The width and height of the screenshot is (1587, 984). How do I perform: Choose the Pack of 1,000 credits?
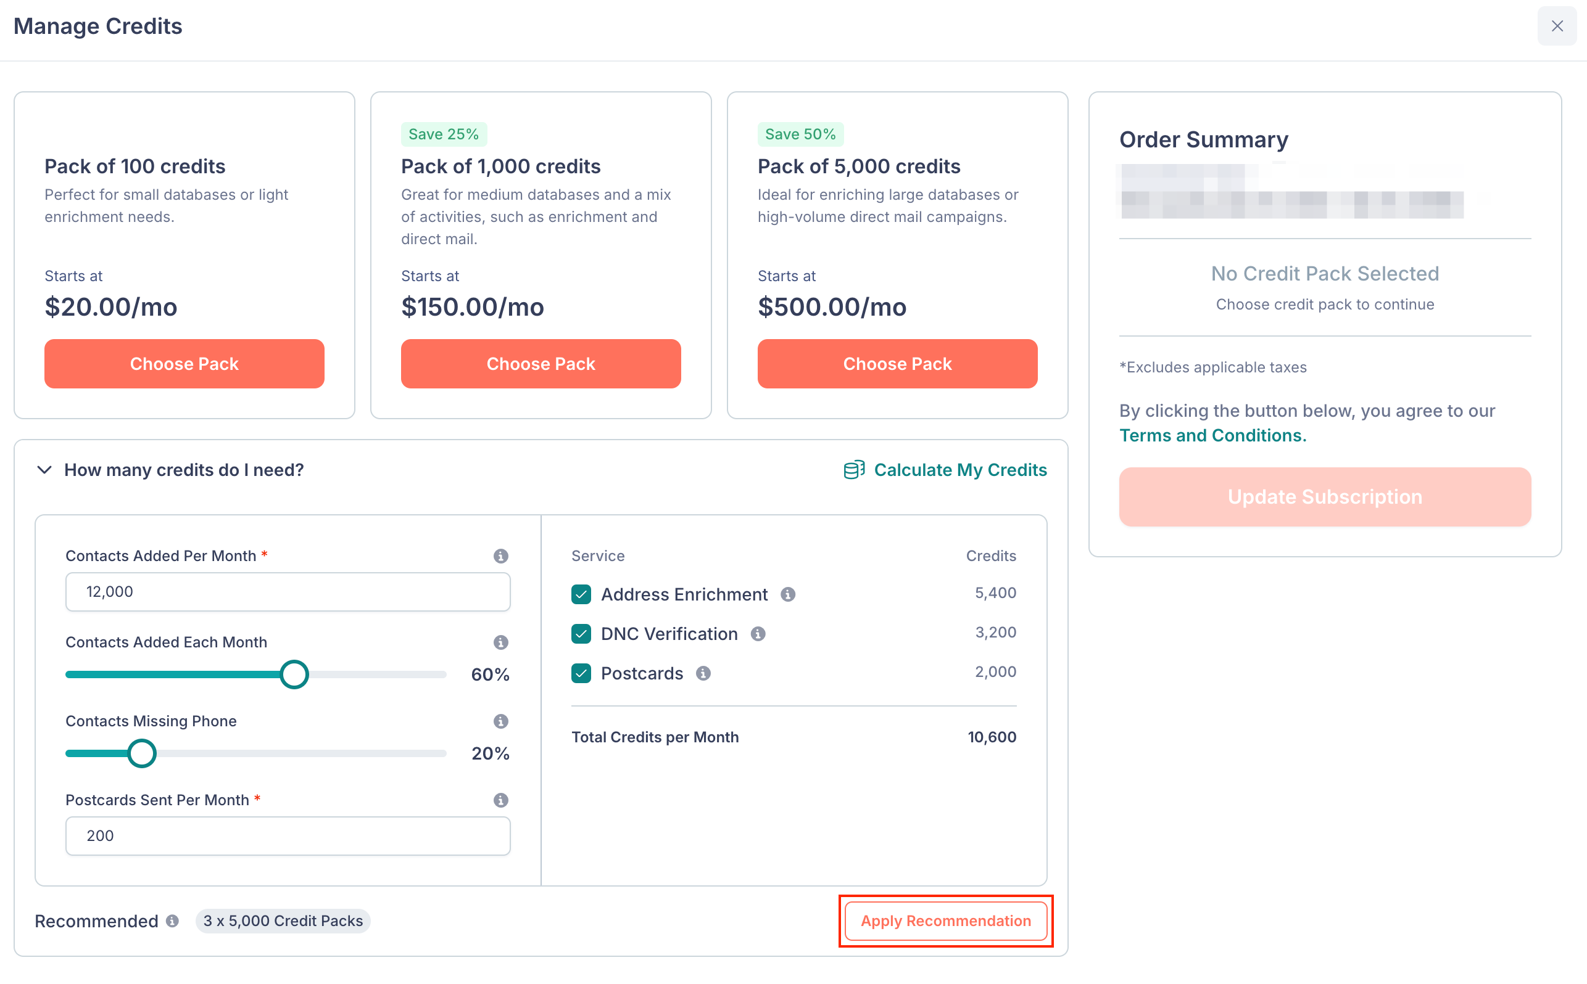541,364
